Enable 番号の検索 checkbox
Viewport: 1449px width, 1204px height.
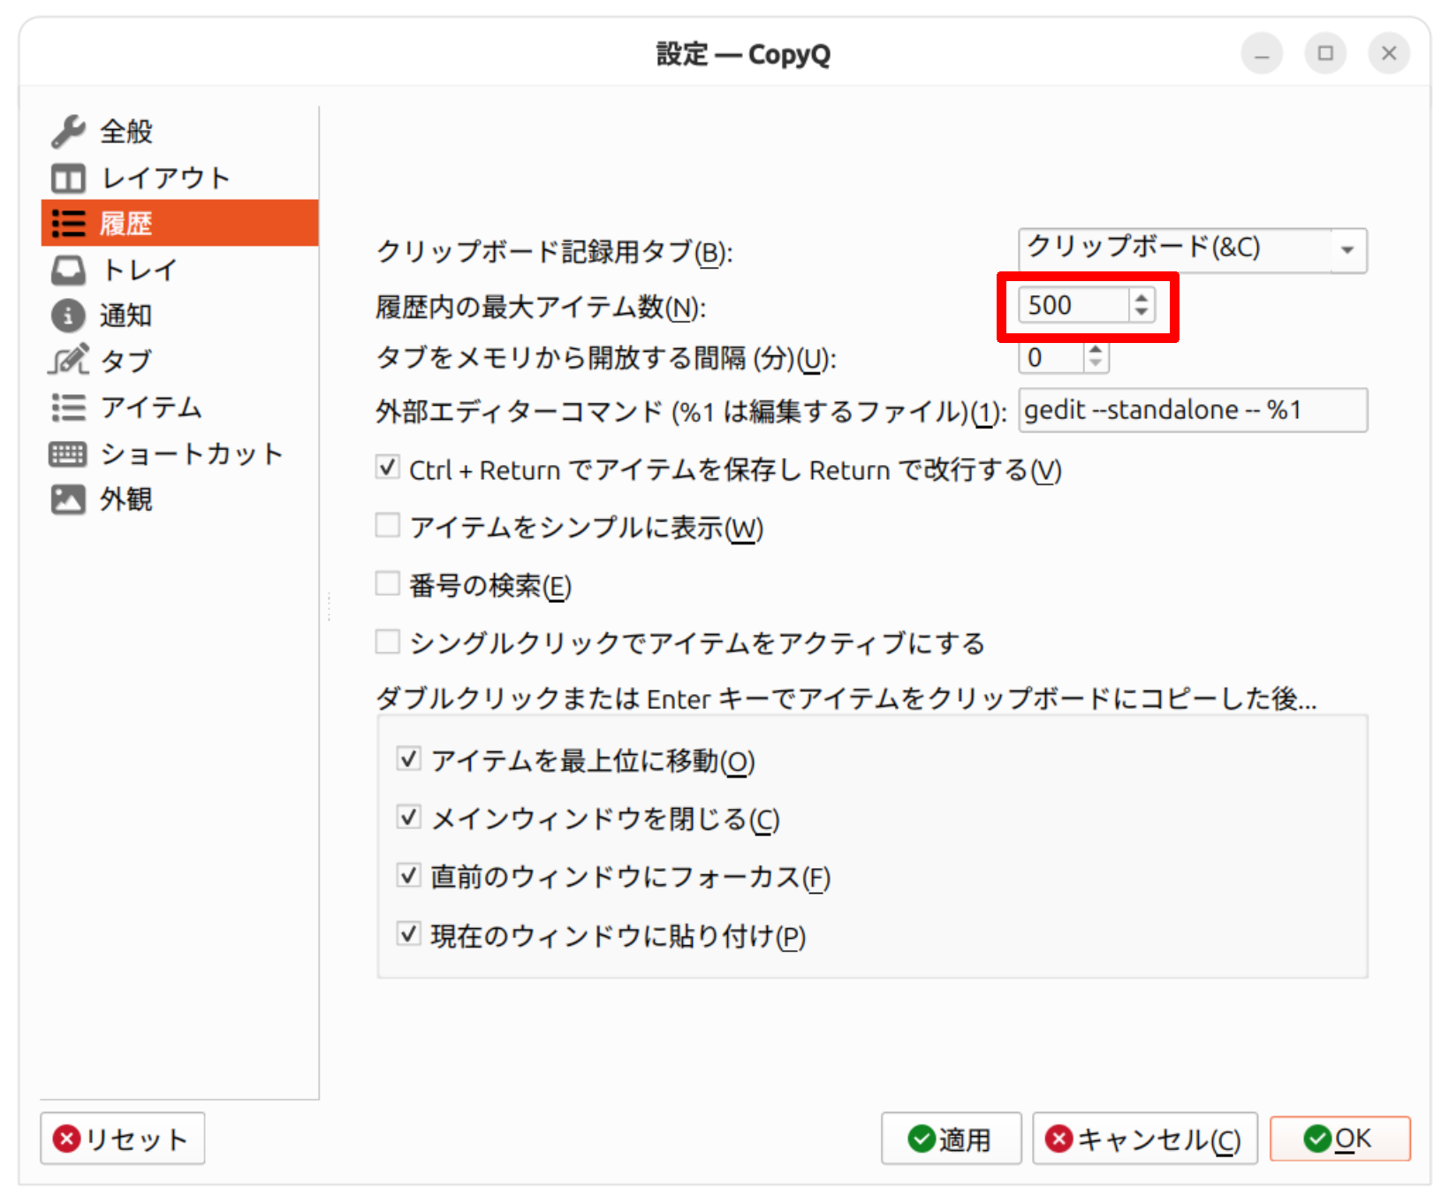(x=387, y=583)
